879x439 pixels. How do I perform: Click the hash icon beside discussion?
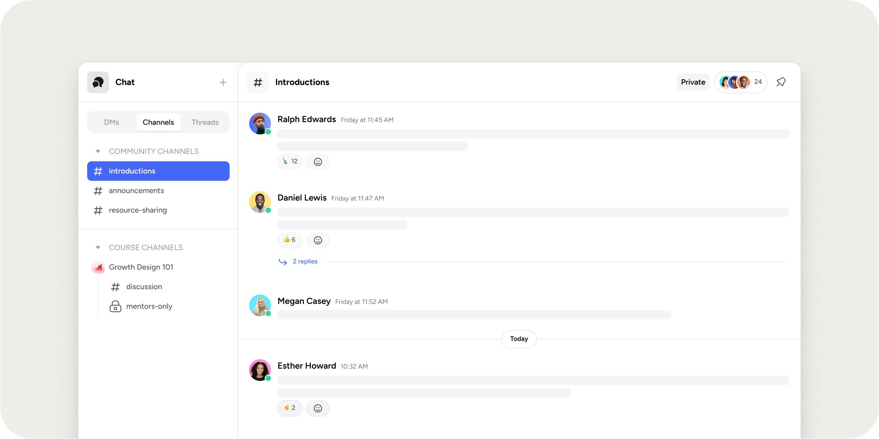pos(115,287)
